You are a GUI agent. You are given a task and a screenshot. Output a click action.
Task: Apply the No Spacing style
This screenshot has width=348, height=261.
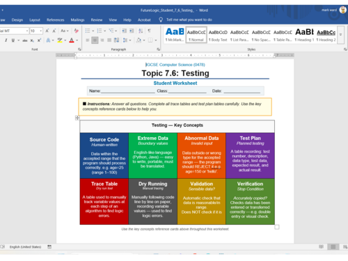261,35
